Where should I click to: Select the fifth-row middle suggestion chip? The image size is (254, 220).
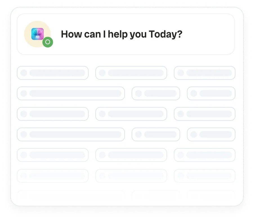[131, 155]
